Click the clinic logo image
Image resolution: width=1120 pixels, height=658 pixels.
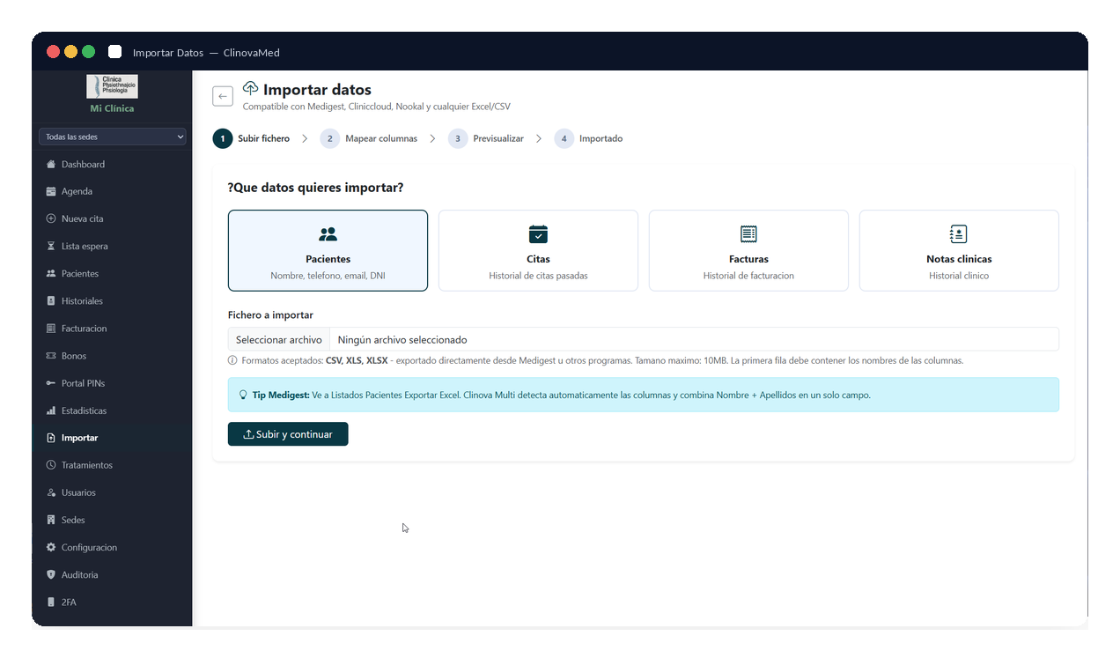(112, 86)
